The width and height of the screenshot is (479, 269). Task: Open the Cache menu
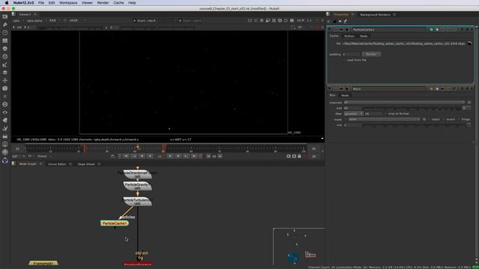(118, 3)
